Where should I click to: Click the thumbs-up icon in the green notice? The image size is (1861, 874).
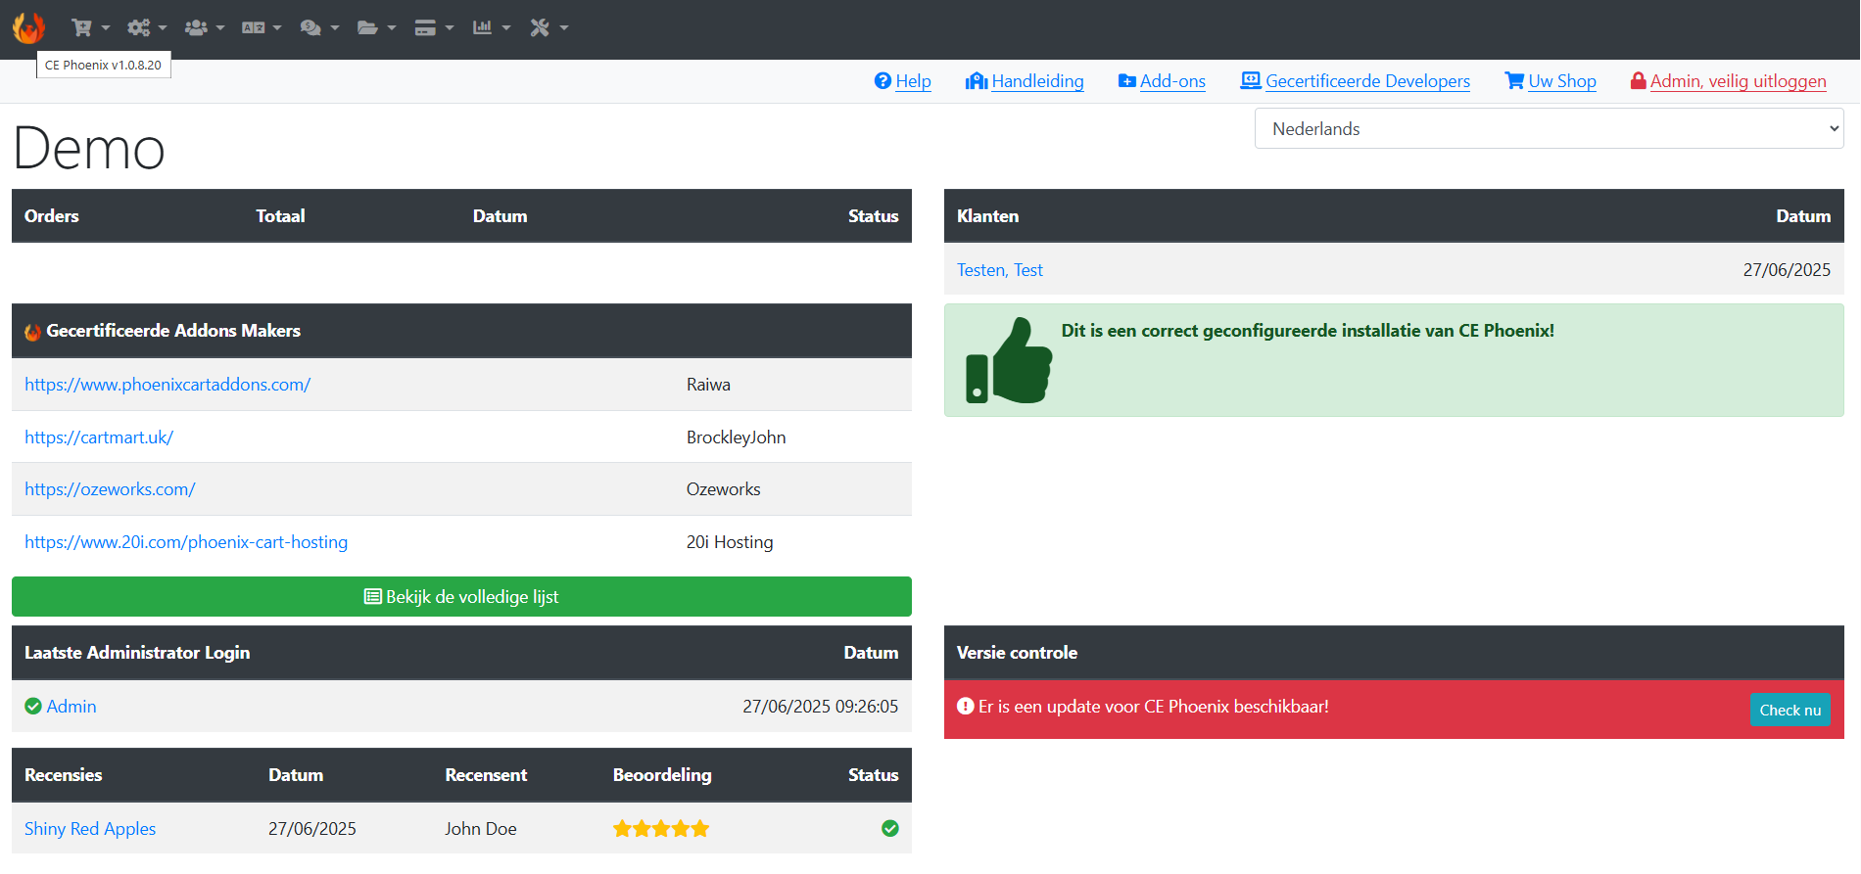coord(1009,360)
